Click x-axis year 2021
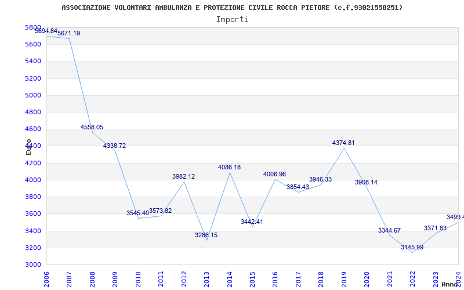The width and height of the screenshot is (464, 290). pos(390,280)
